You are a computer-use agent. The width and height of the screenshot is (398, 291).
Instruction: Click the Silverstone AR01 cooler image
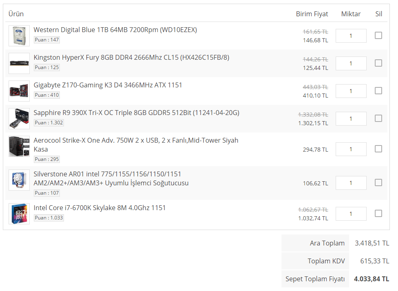pyautogui.click(x=19, y=180)
